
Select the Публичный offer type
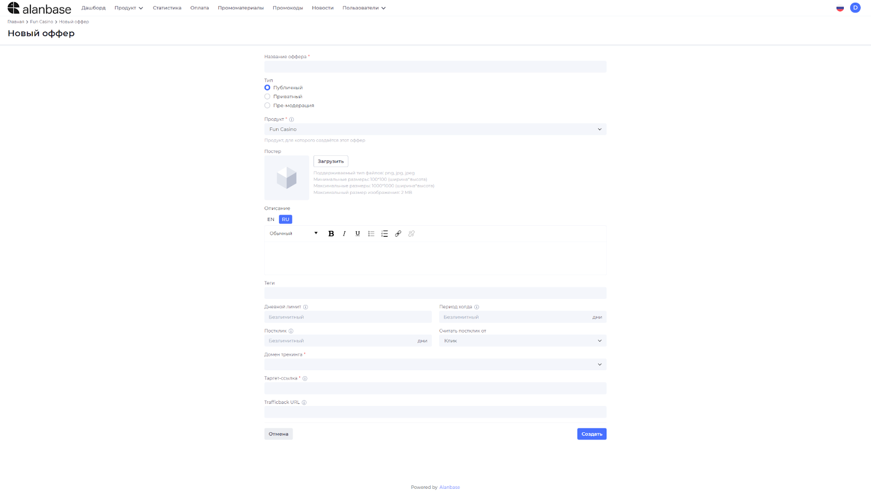point(267,88)
